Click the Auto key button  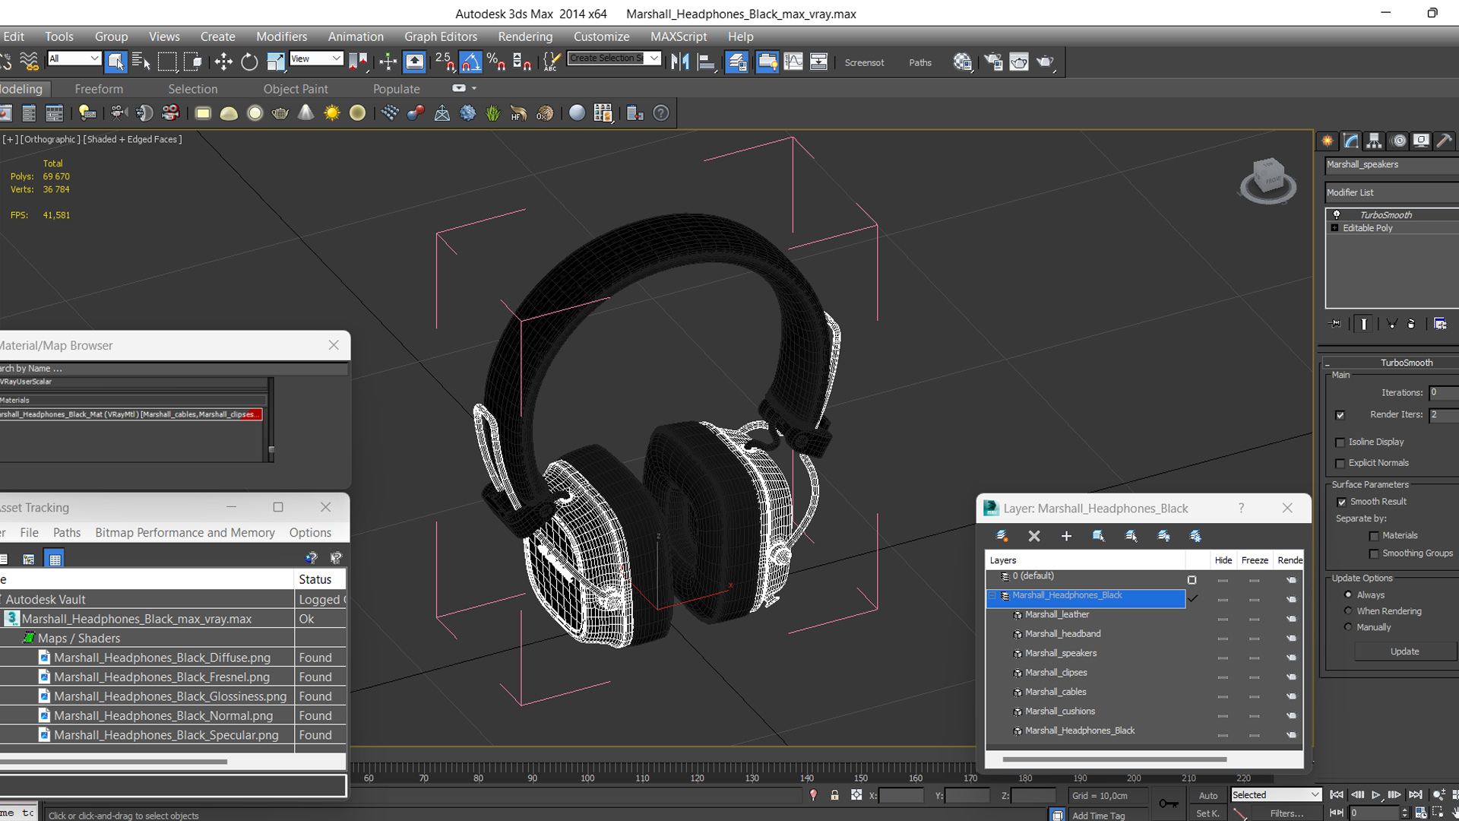click(1208, 796)
